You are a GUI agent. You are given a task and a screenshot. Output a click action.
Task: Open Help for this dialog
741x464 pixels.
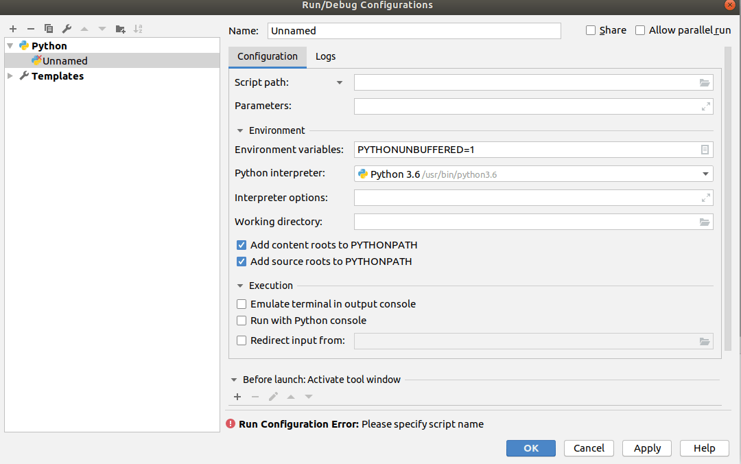[x=705, y=448]
